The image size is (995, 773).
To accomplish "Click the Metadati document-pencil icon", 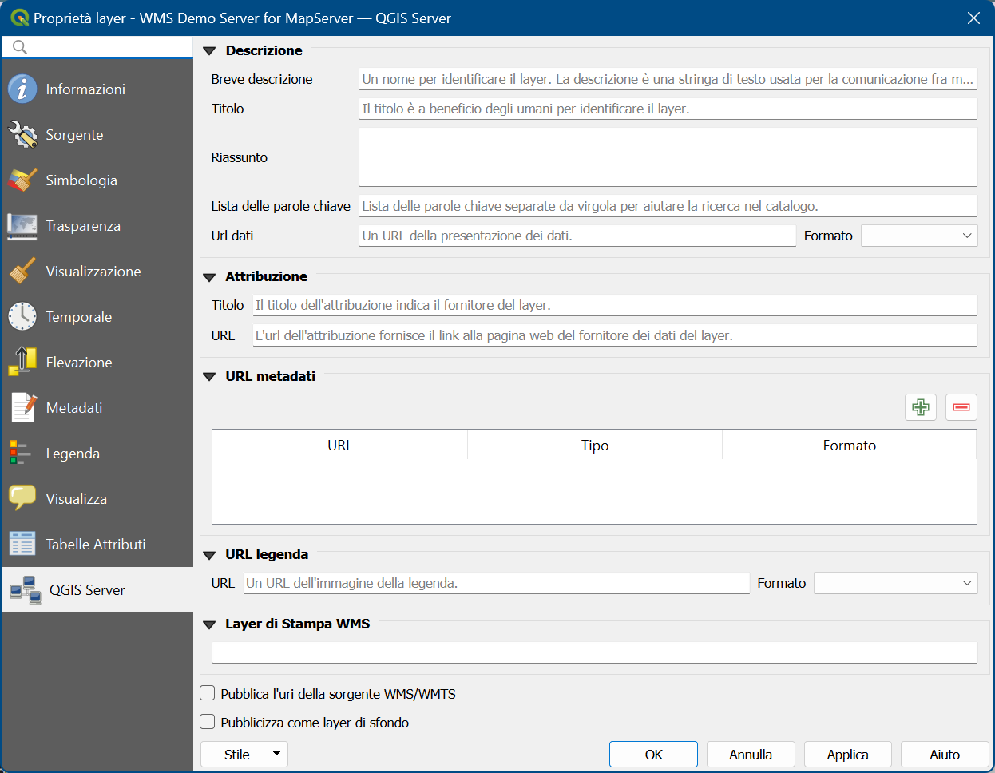I will [x=22, y=407].
